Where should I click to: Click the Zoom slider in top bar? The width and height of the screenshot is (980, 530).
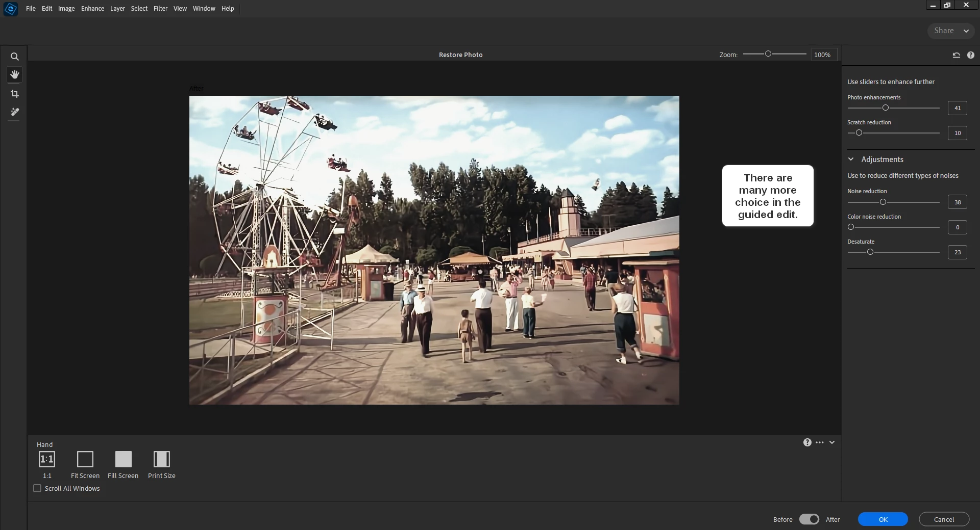coord(775,54)
